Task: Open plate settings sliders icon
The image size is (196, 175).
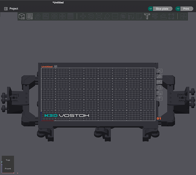Action: click(160, 93)
